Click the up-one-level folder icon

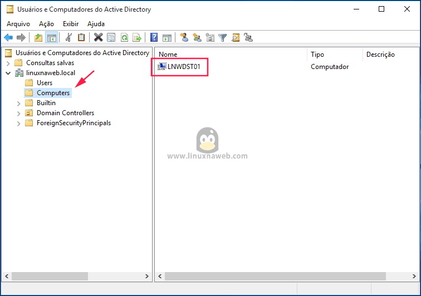pyautogui.click(x=38, y=37)
